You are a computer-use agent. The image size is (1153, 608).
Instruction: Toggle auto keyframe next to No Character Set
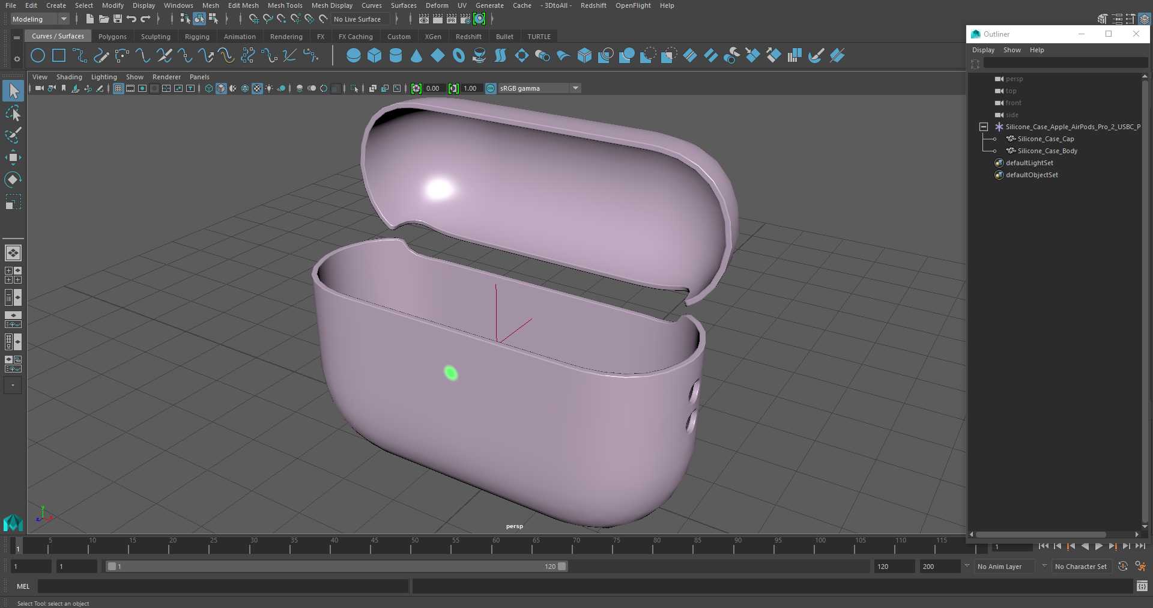[1122, 567]
